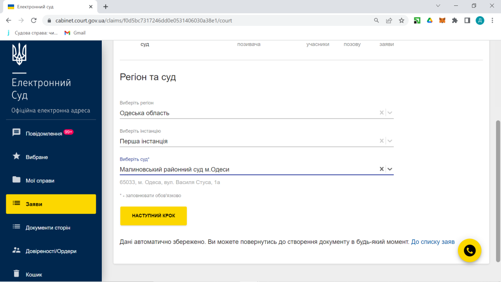The width and height of the screenshot is (501, 282).
Task: Open Повідомлення in the sidebar
Action: click(x=44, y=133)
